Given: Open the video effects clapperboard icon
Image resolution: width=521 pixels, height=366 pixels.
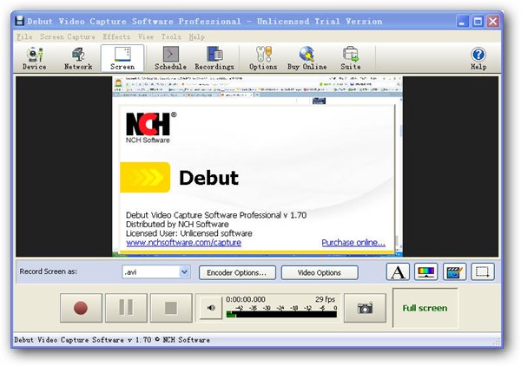Looking at the screenshot, I should [454, 272].
